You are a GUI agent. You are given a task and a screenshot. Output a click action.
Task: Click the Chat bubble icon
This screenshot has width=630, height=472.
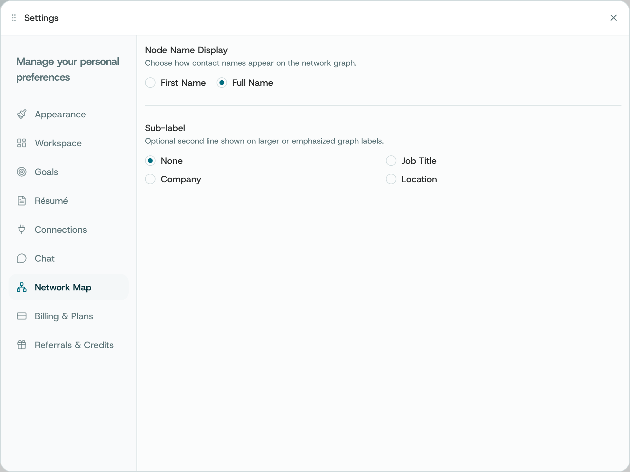[22, 259]
